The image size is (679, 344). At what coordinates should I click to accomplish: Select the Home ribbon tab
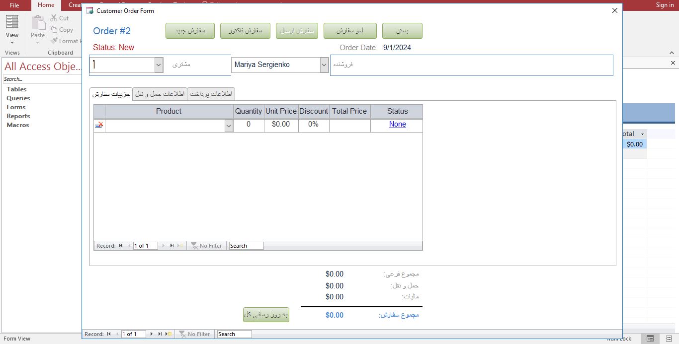(46, 5)
